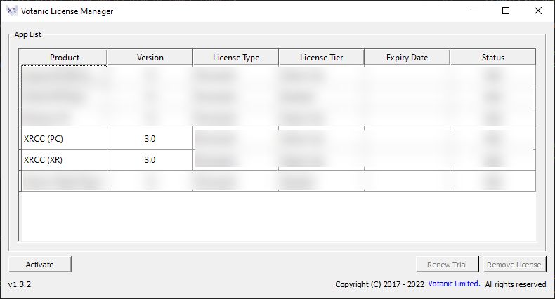Sort by the Product column header
555x299 pixels.
tap(64, 58)
